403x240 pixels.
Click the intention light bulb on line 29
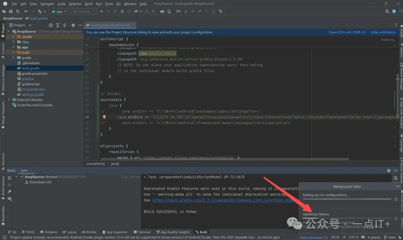pos(104,117)
